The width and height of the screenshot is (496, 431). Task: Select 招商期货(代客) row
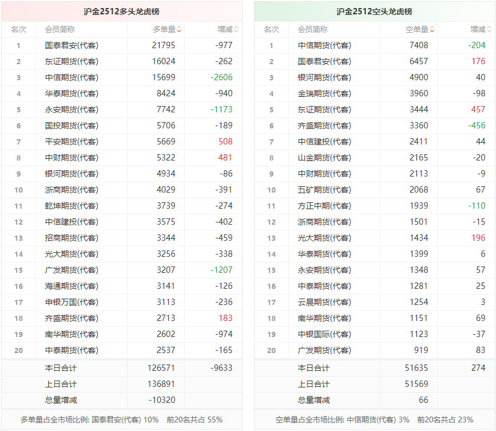click(x=122, y=238)
